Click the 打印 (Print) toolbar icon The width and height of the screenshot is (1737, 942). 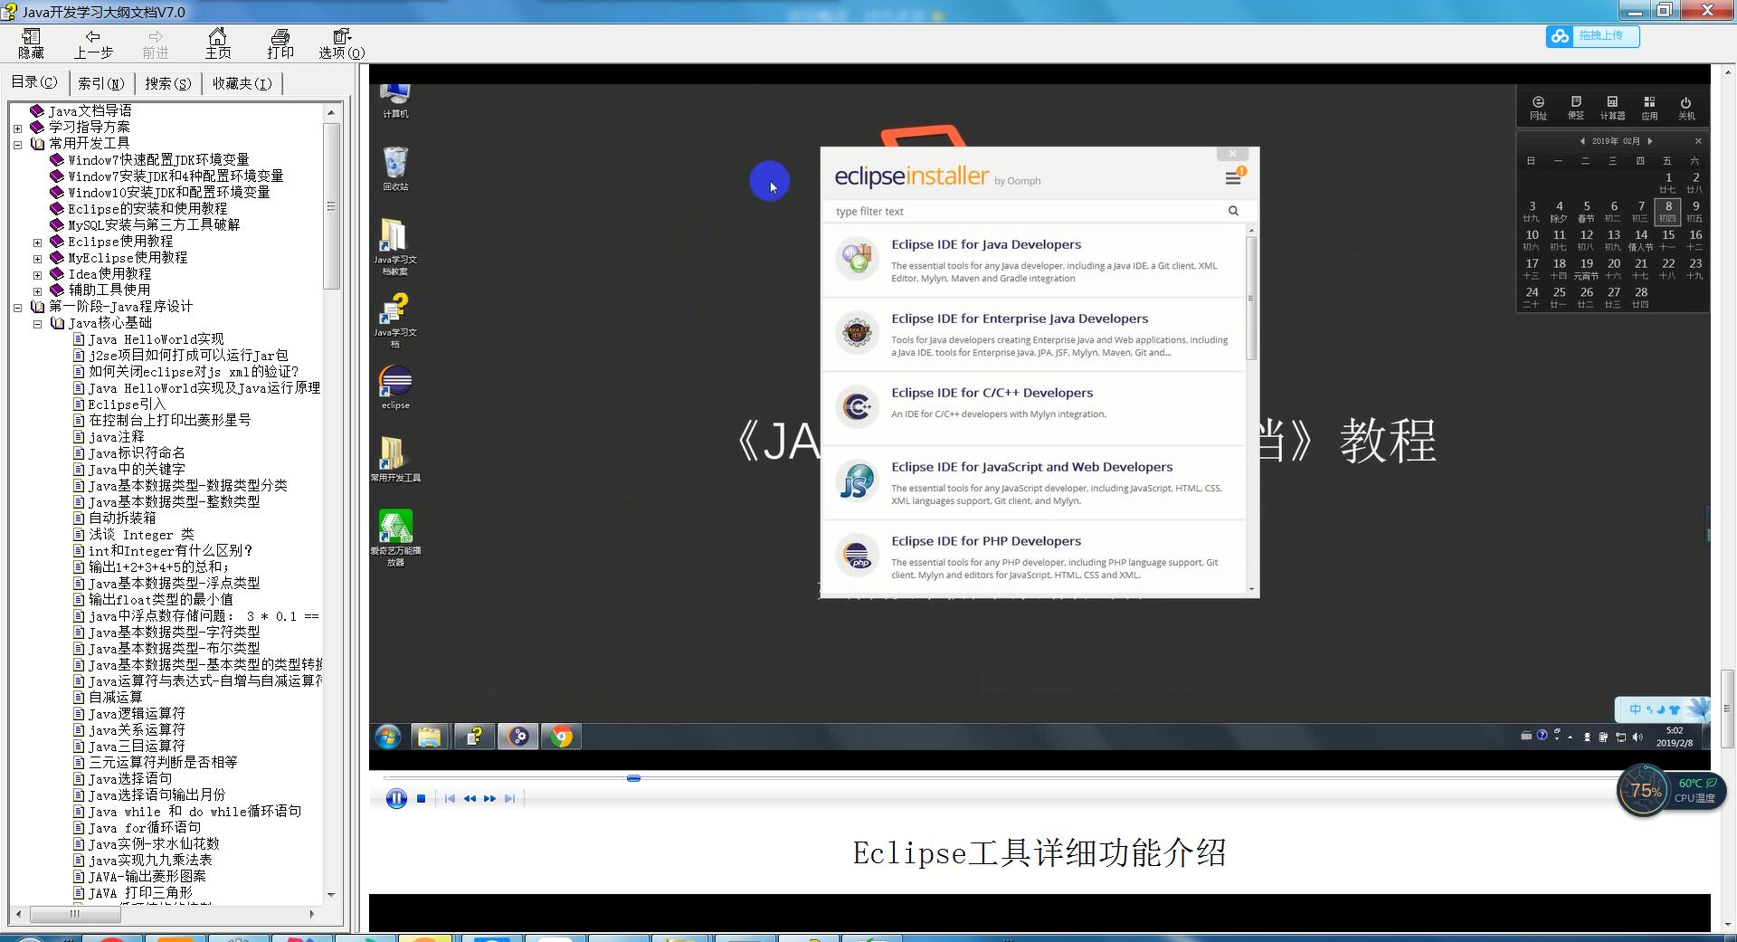pyautogui.click(x=280, y=43)
